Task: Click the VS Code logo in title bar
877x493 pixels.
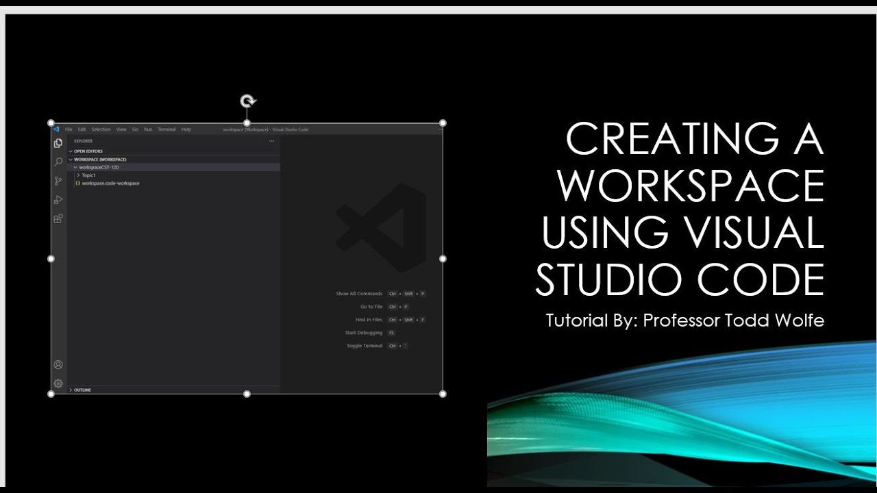Action: tap(57, 129)
